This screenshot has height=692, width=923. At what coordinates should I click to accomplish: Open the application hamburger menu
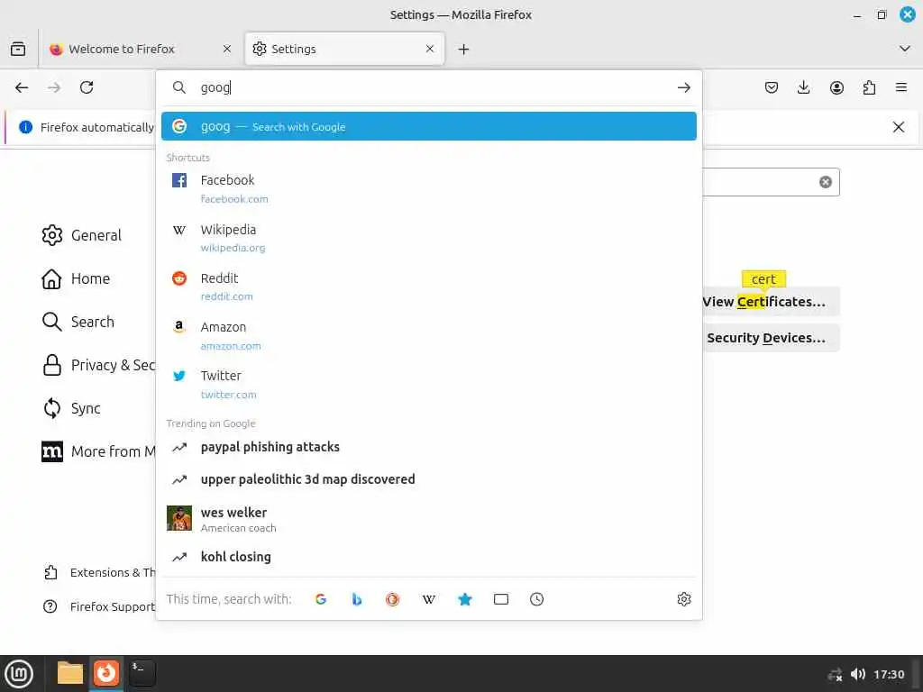tap(901, 87)
